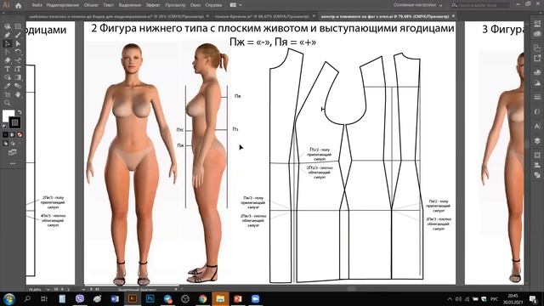This screenshot has width=544, height=306.
Task: Open the Просмотр menu
Action: [175, 5]
